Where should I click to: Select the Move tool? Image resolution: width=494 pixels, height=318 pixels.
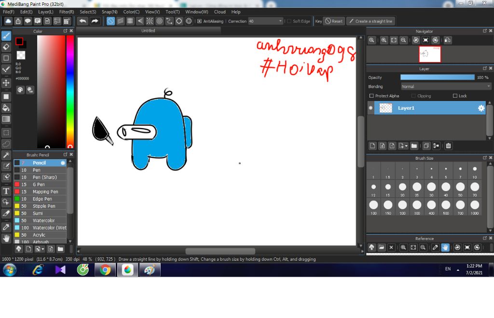[x=6, y=83]
